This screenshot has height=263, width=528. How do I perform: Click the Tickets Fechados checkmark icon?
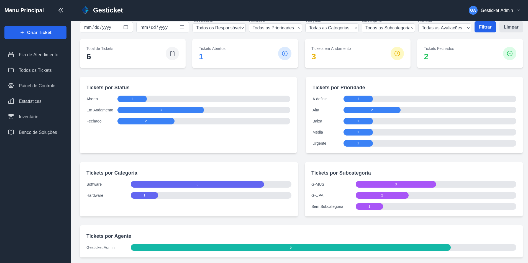click(x=510, y=53)
